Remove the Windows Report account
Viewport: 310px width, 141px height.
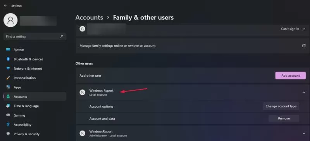pos(284,119)
